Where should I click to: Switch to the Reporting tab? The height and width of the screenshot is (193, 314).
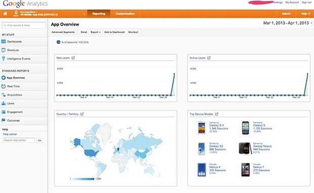(99, 14)
